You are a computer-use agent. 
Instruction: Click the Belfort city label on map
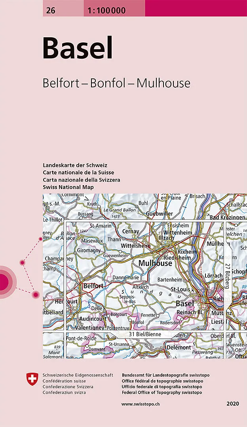click(93, 285)
